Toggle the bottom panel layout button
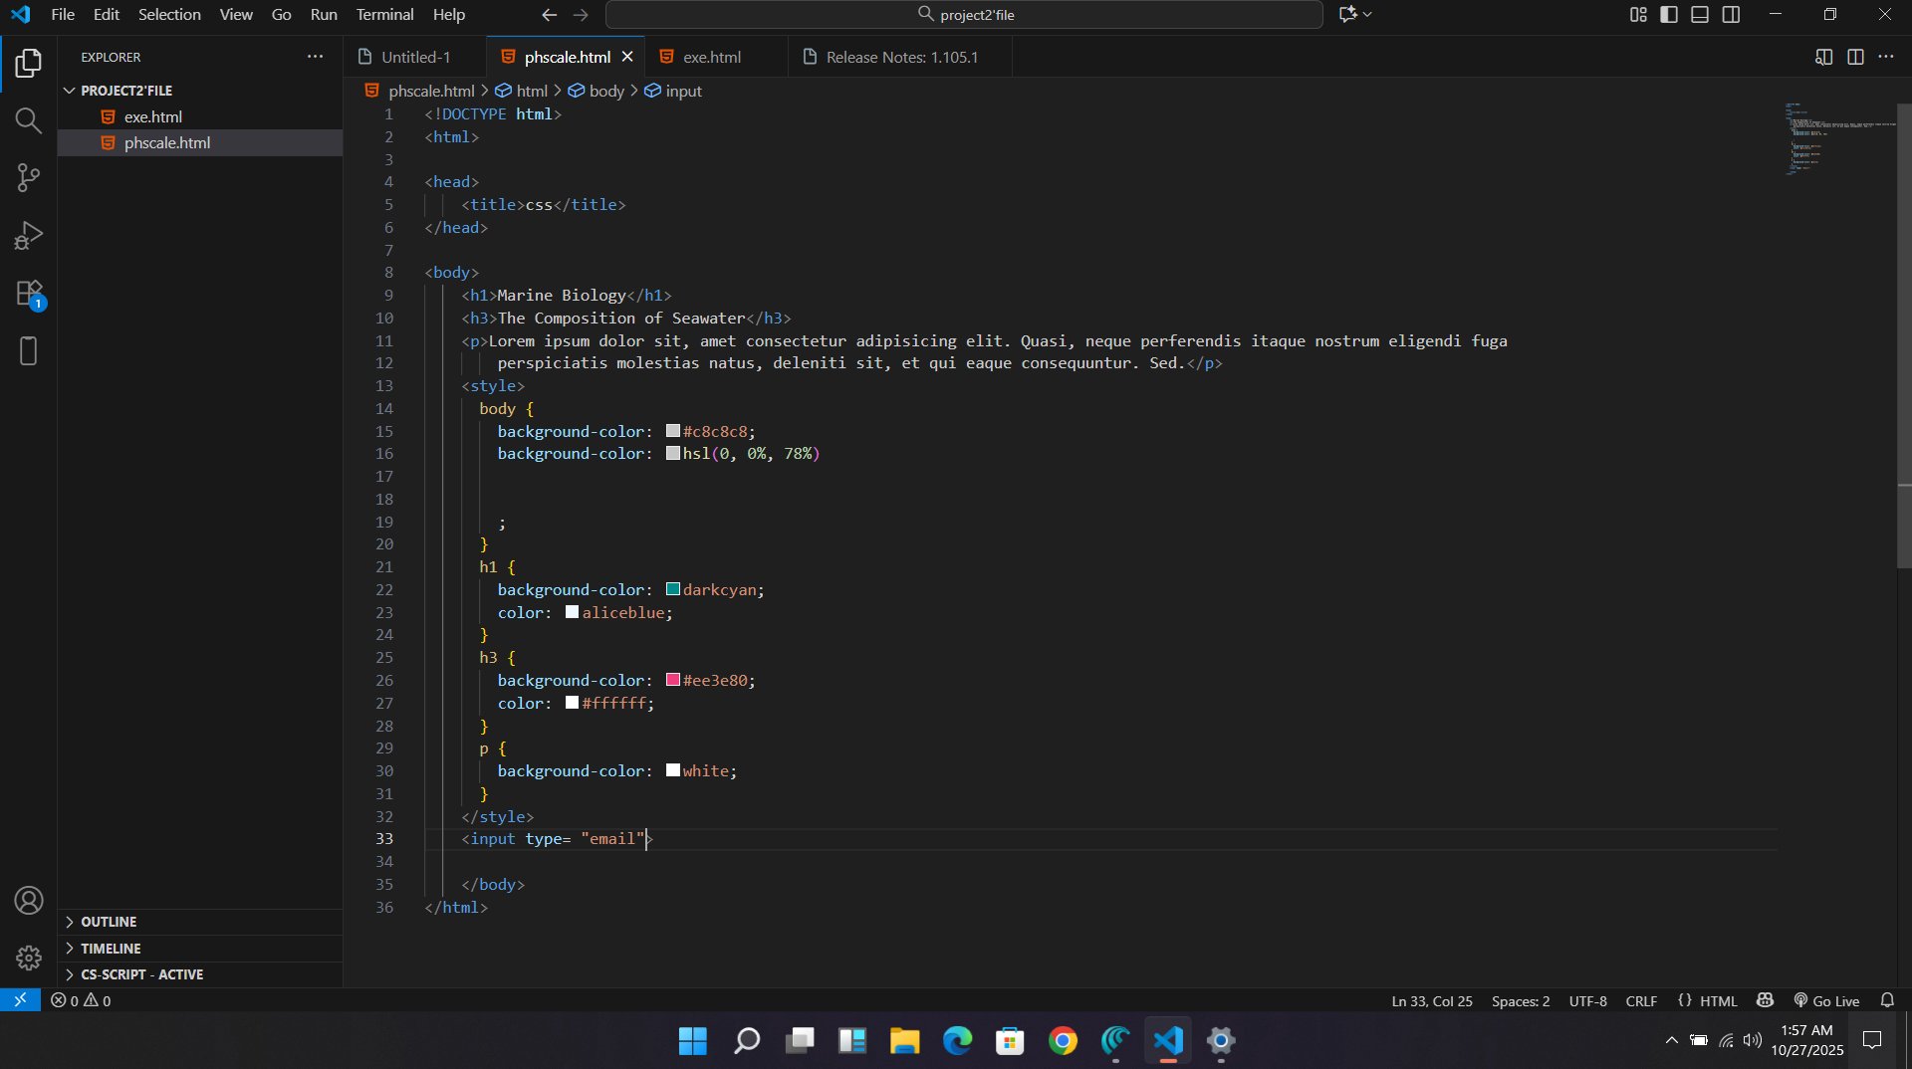Viewport: 1912px width, 1069px height. 1700,14
